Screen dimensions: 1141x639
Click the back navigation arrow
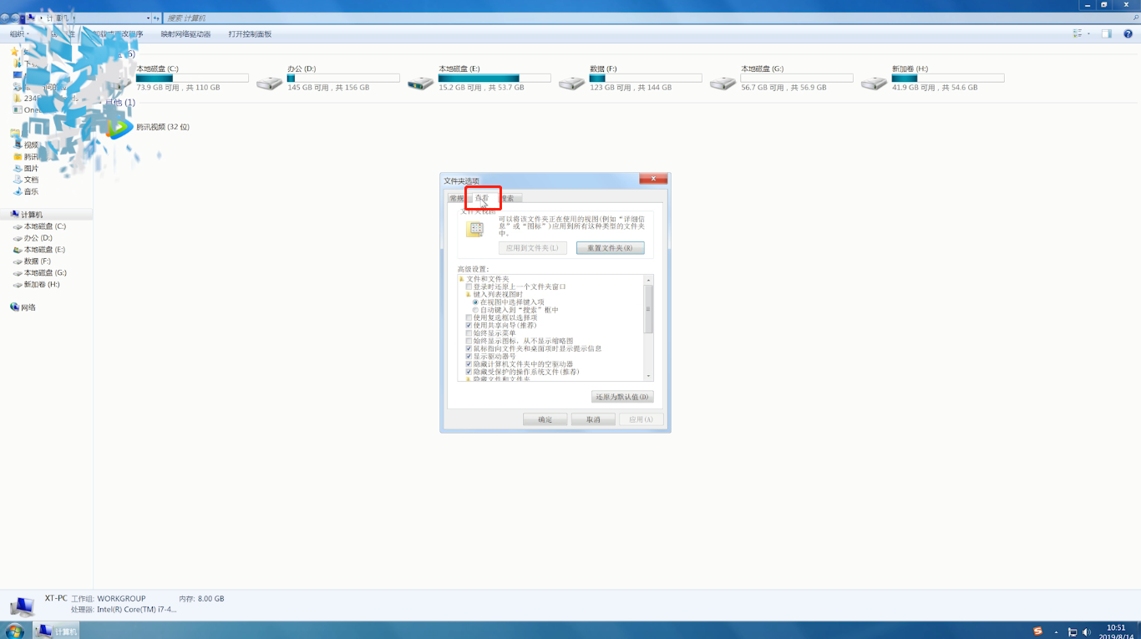pos(5,18)
